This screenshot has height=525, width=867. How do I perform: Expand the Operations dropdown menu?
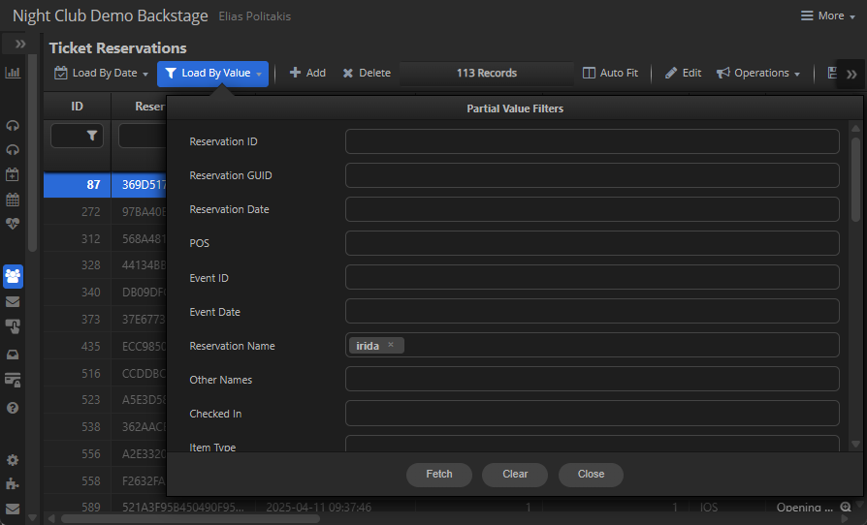[x=758, y=74]
